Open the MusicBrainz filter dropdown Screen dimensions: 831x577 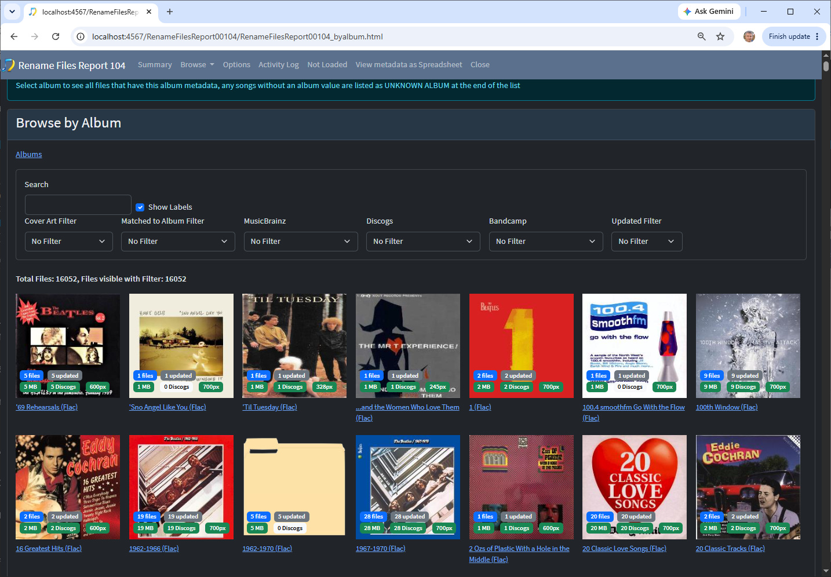click(301, 242)
